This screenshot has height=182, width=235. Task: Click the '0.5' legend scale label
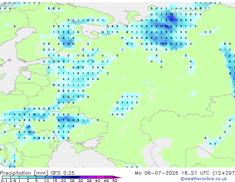point(13,181)
